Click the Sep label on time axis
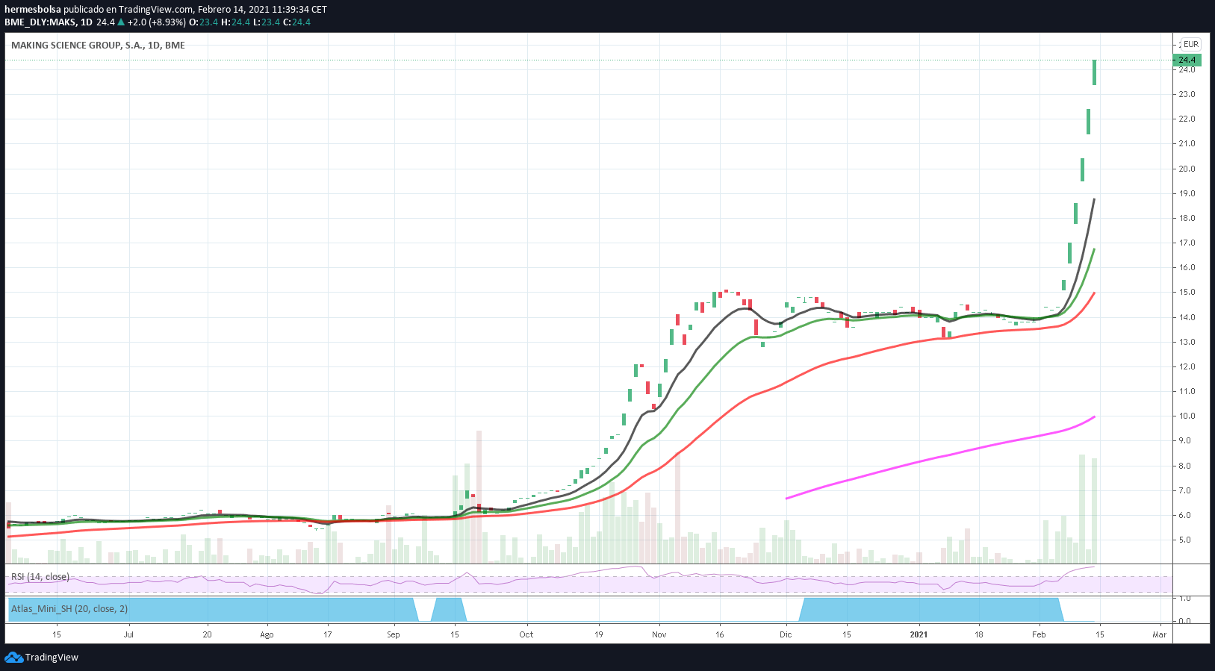The width and height of the screenshot is (1215, 671). pos(394,634)
